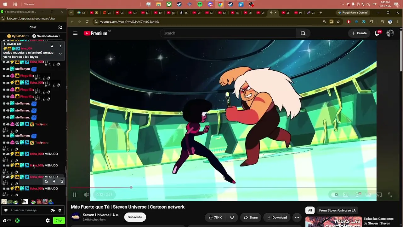
Task: Pin the hovered chat message
Action: click(x=54, y=181)
